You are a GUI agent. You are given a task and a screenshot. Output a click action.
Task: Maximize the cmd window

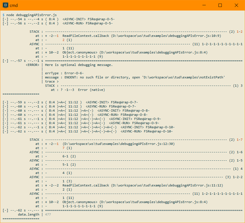(x=220, y=5)
